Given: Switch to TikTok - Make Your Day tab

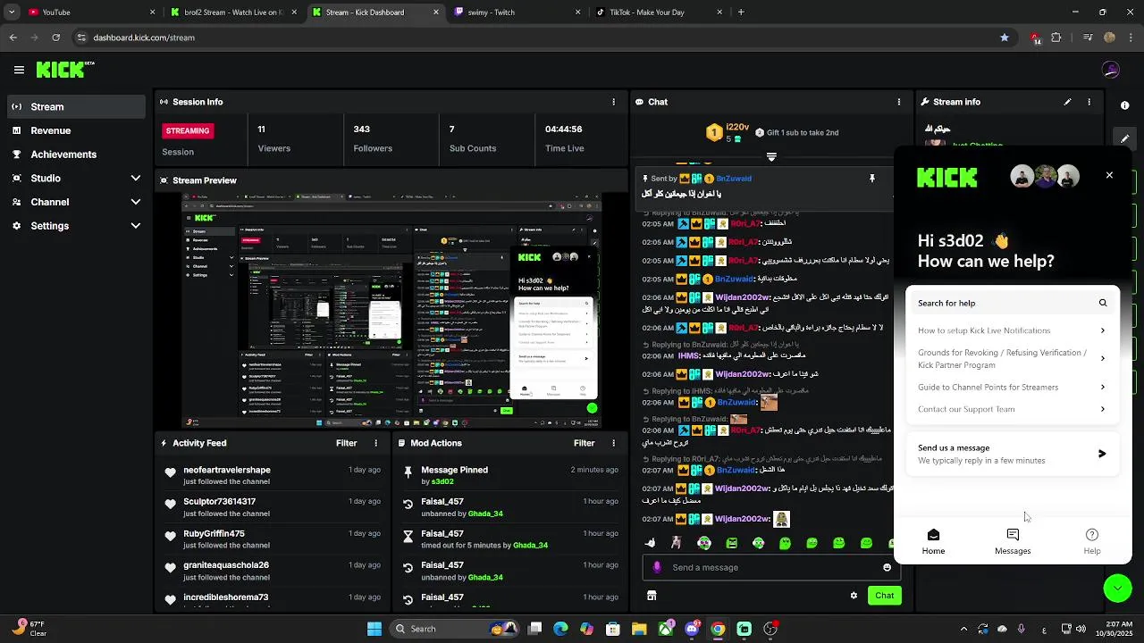Looking at the screenshot, I should coord(657,13).
